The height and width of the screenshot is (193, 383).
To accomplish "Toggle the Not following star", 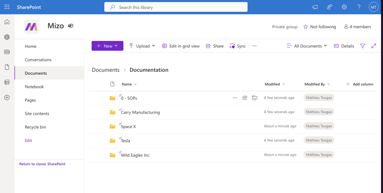I will coord(306,27).
